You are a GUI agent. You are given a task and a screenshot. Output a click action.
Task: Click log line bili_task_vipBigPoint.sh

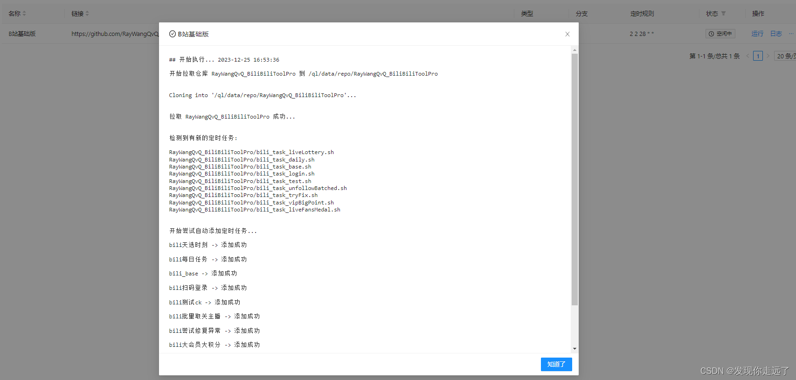[251, 203]
